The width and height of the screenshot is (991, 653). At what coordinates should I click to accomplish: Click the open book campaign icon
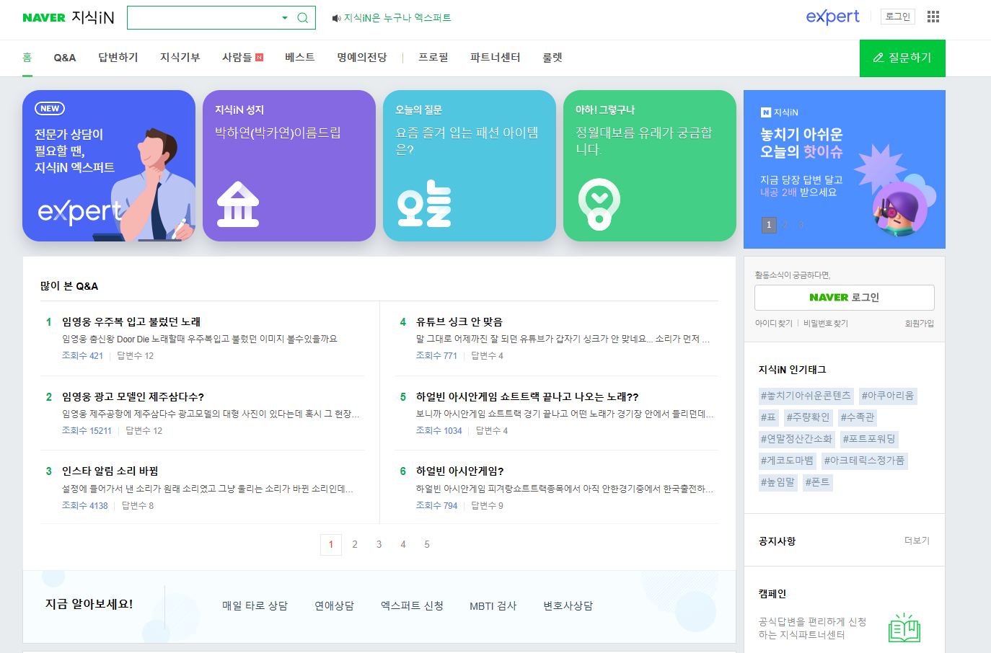904,628
